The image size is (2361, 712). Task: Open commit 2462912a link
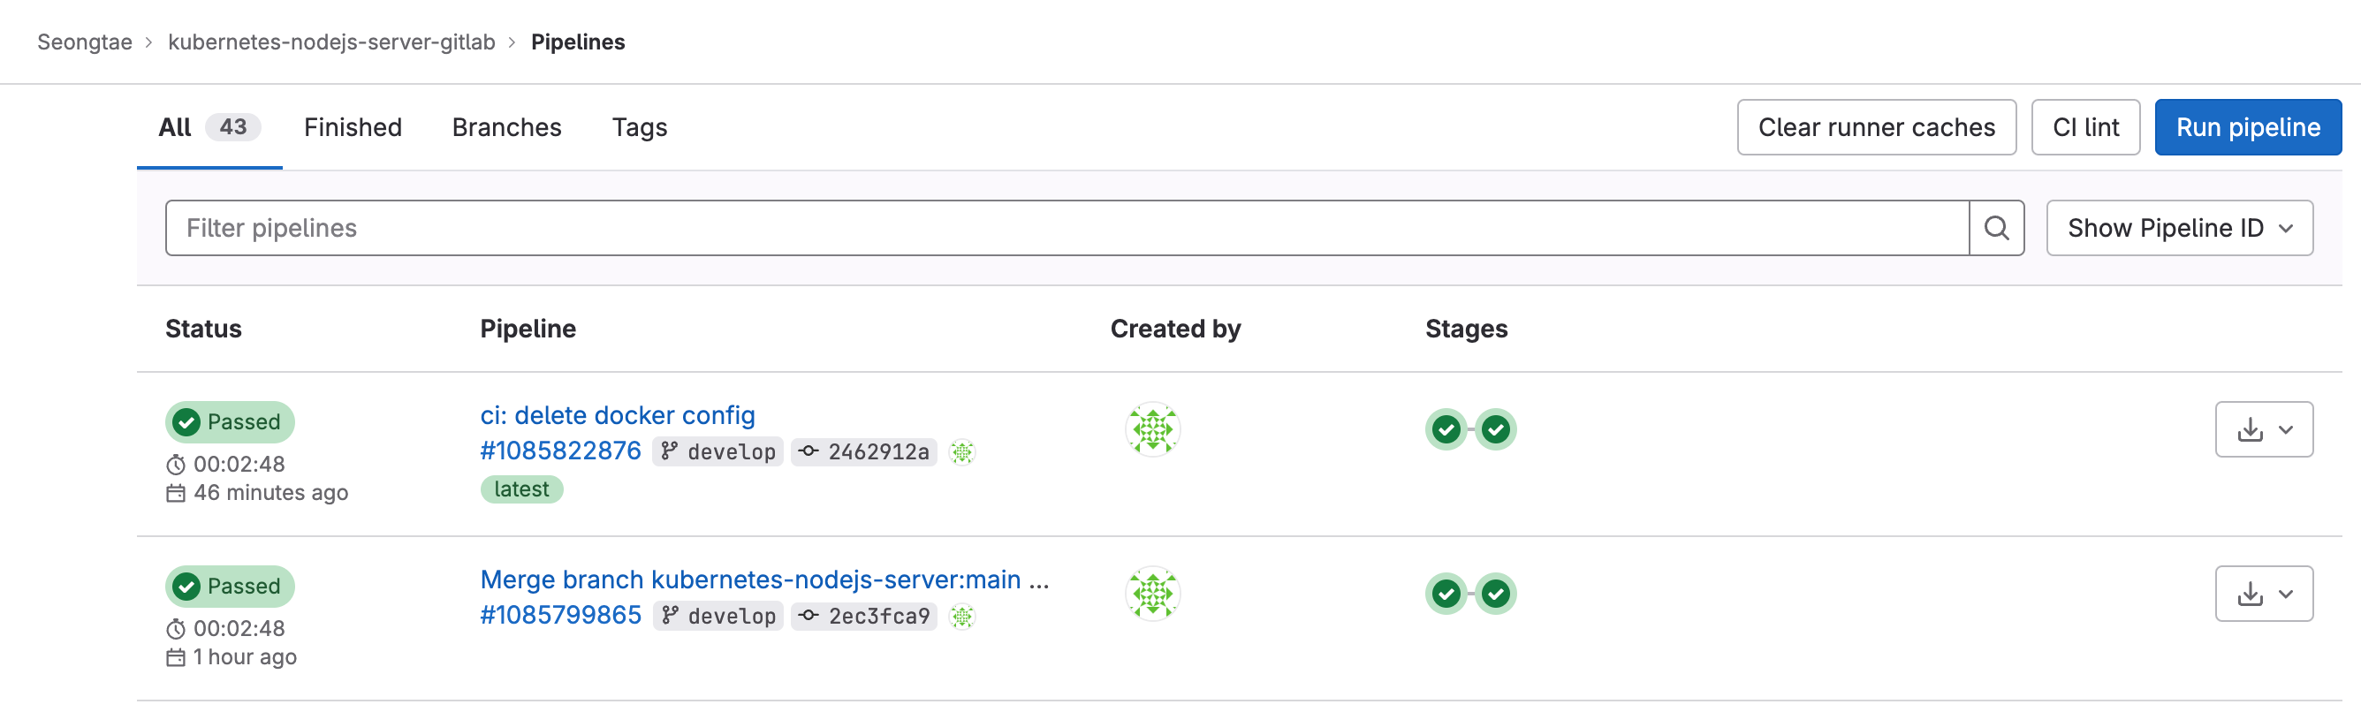[864, 451]
